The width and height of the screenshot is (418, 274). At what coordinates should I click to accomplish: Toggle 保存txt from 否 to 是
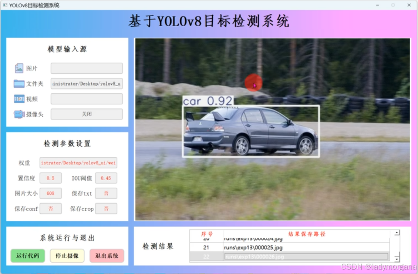pos(106,193)
